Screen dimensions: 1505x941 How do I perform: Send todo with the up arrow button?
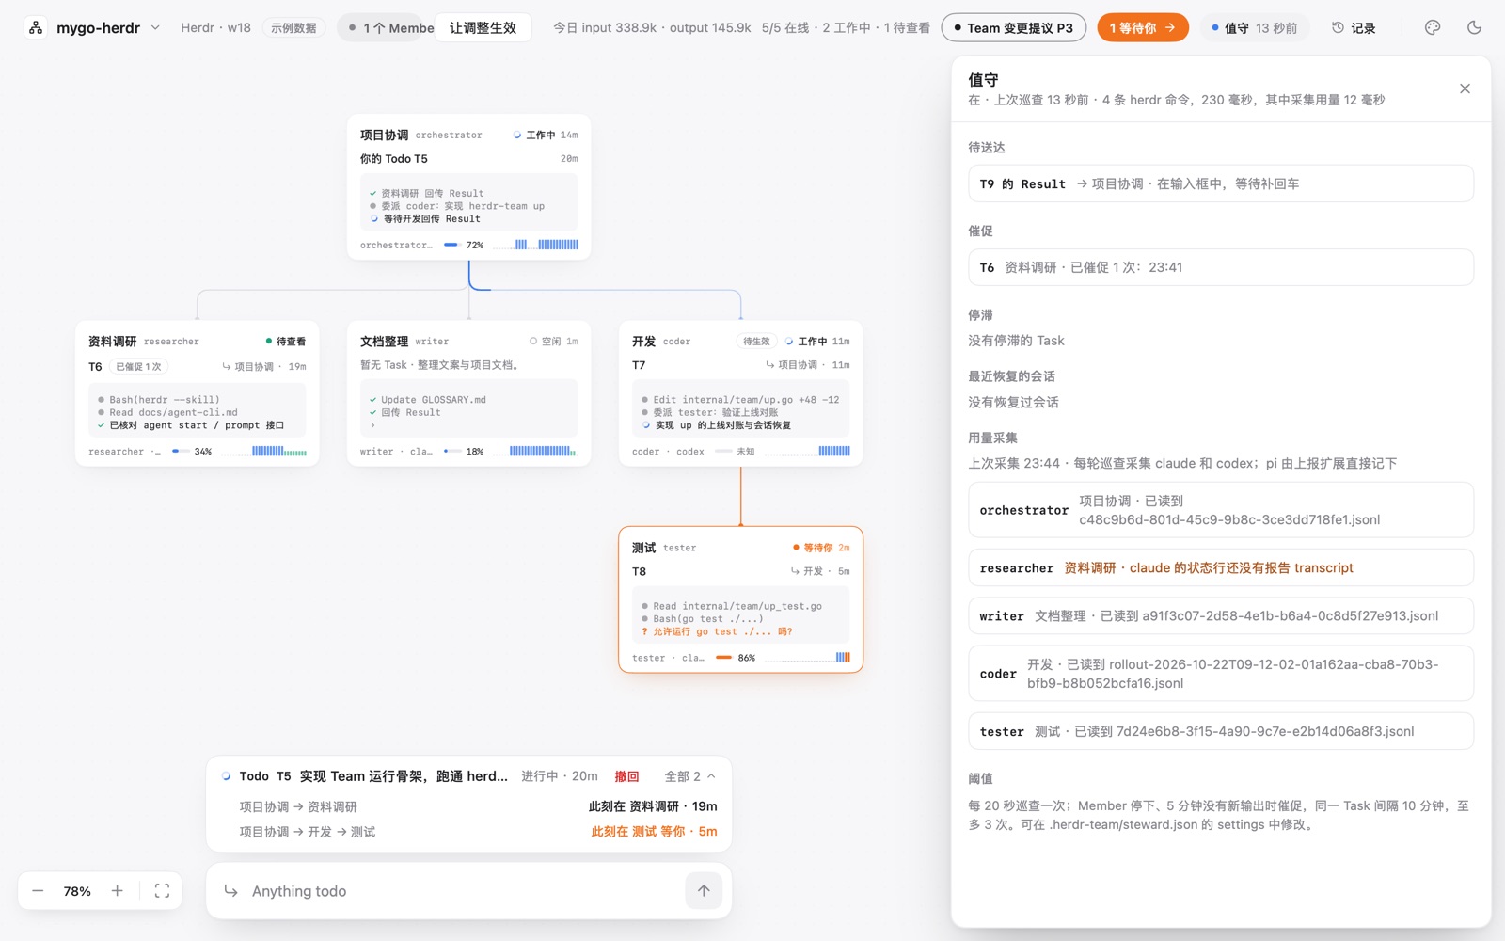pyautogui.click(x=704, y=891)
